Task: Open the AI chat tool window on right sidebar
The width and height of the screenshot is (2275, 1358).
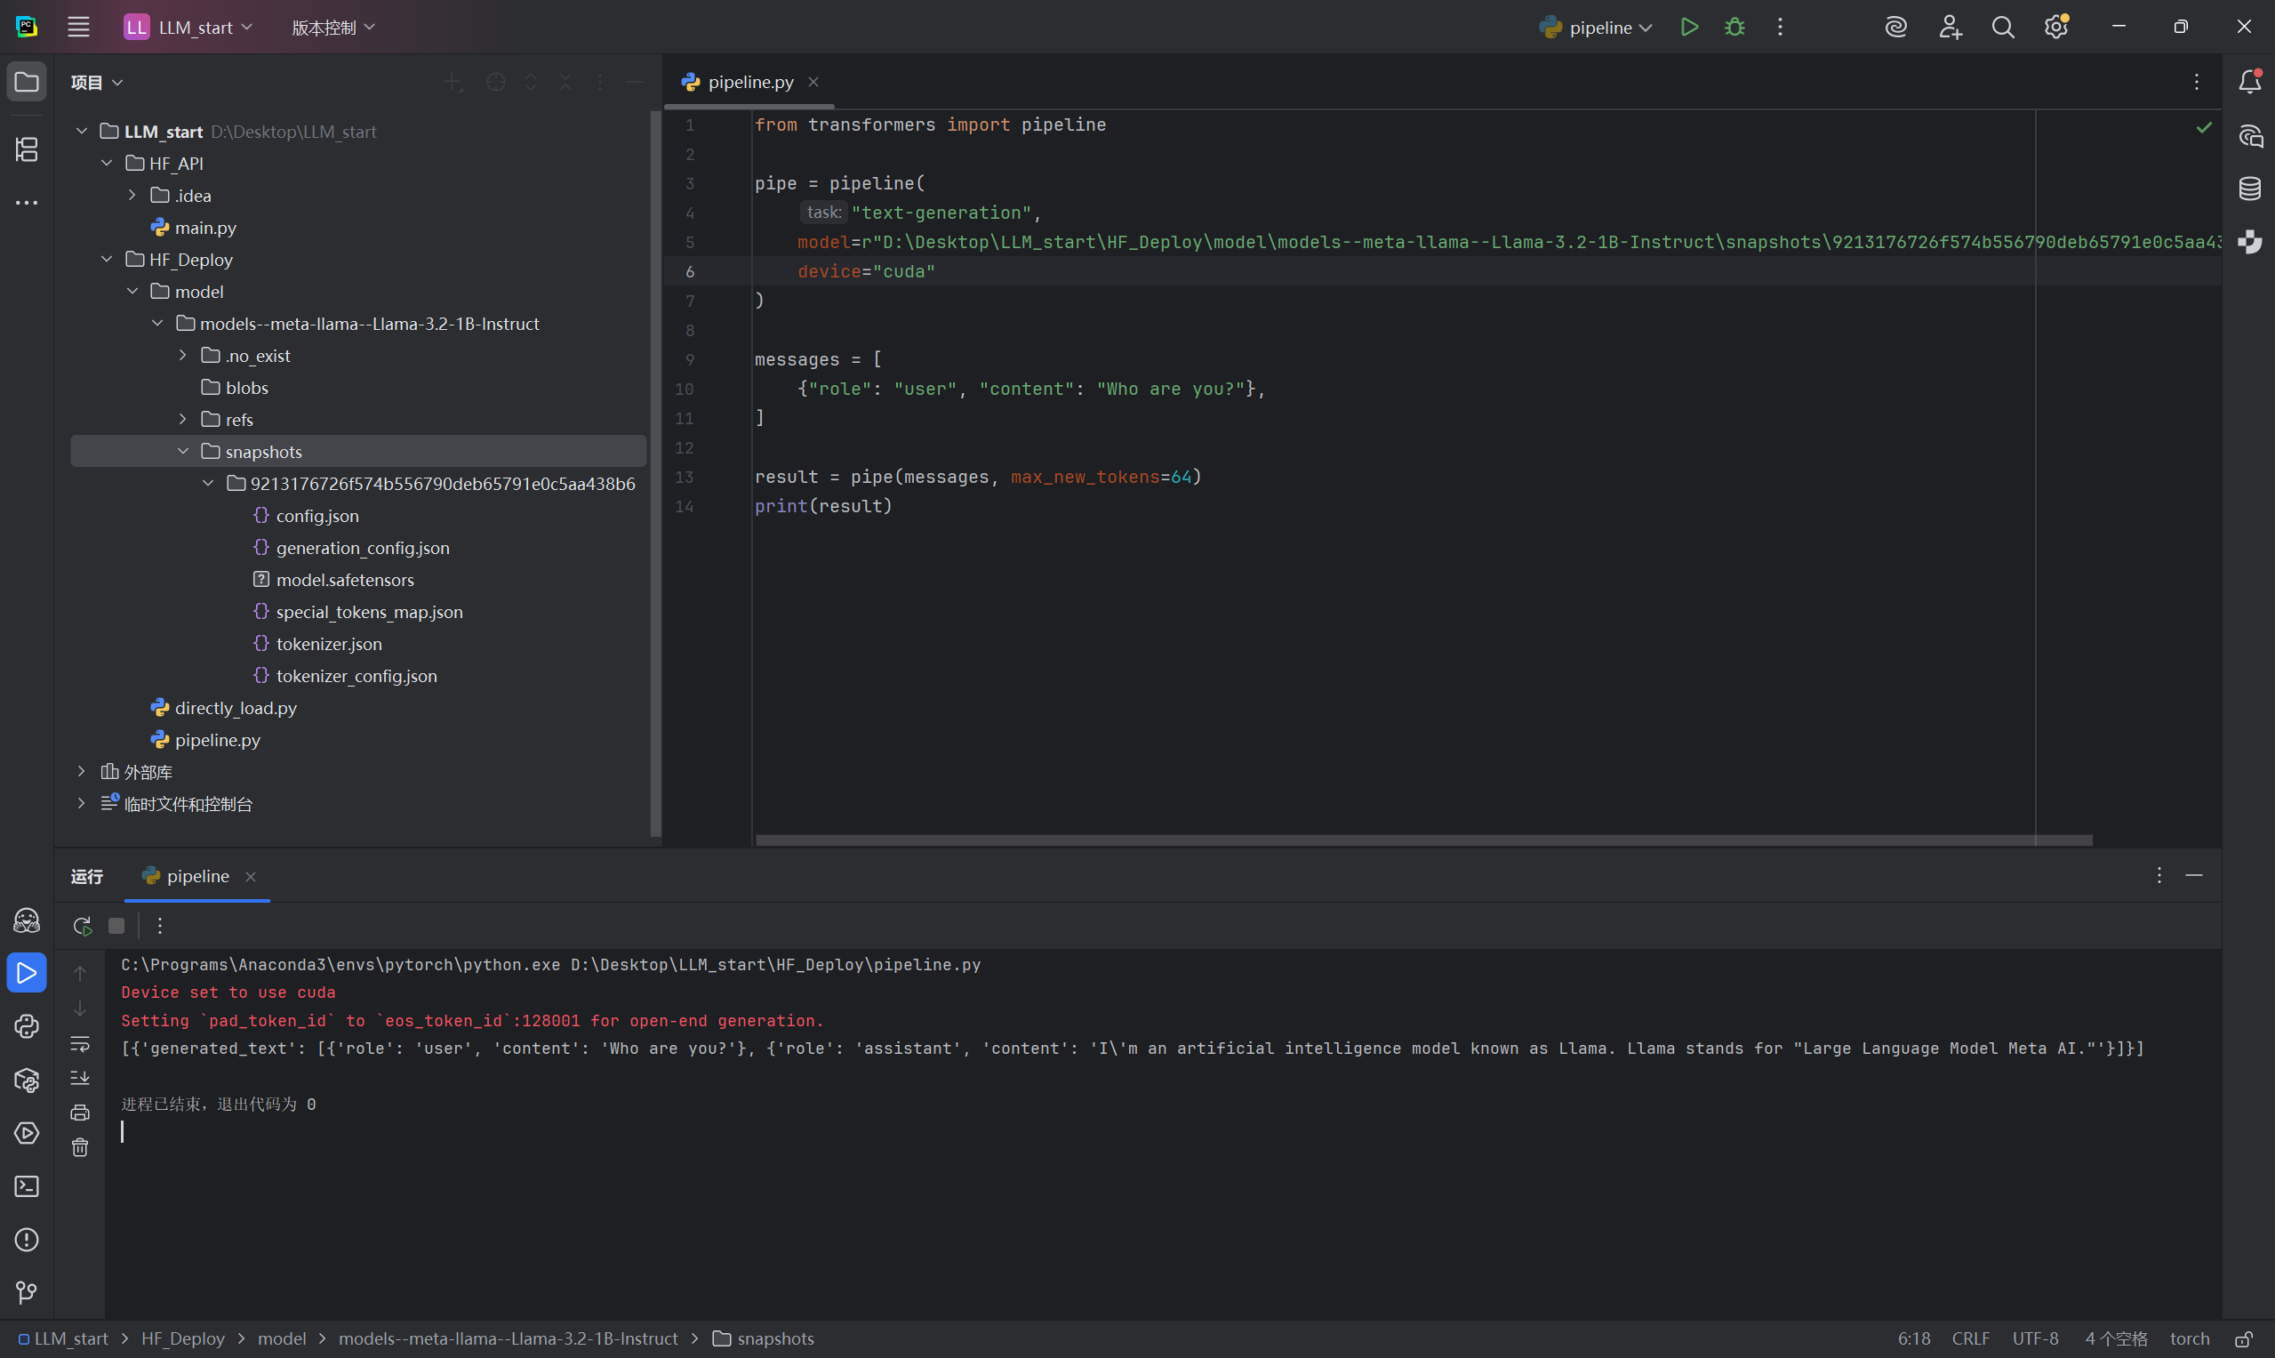Action: [2249, 136]
